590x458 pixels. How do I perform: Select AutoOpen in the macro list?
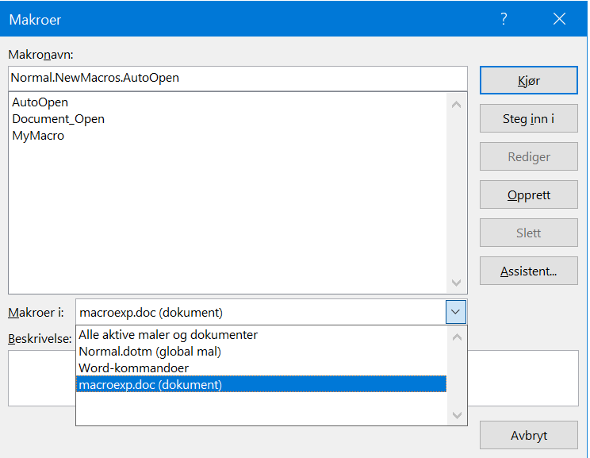(40, 102)
